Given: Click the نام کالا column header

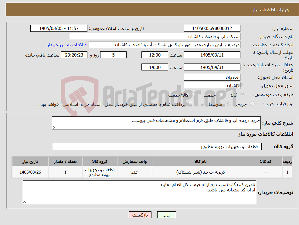Looking at the screenshot, I should (x=200, y=162).
